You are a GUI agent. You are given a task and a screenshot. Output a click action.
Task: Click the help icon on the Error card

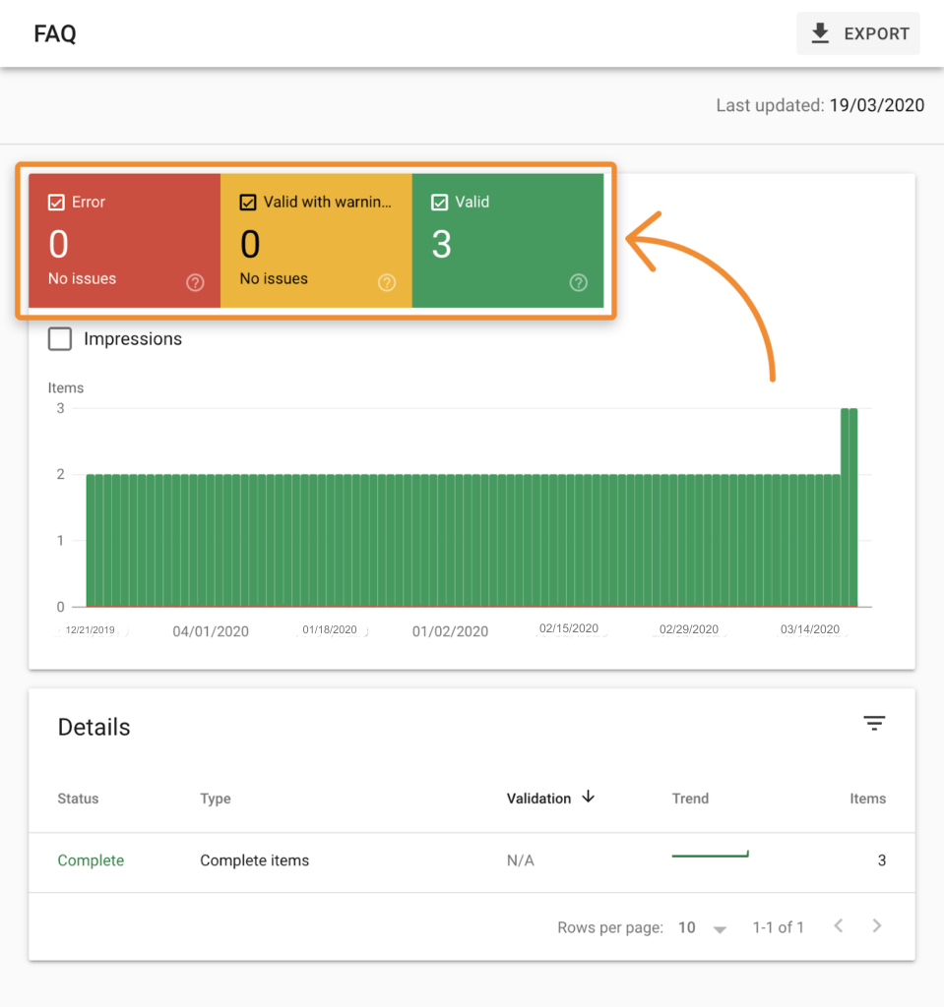(195, 283)
